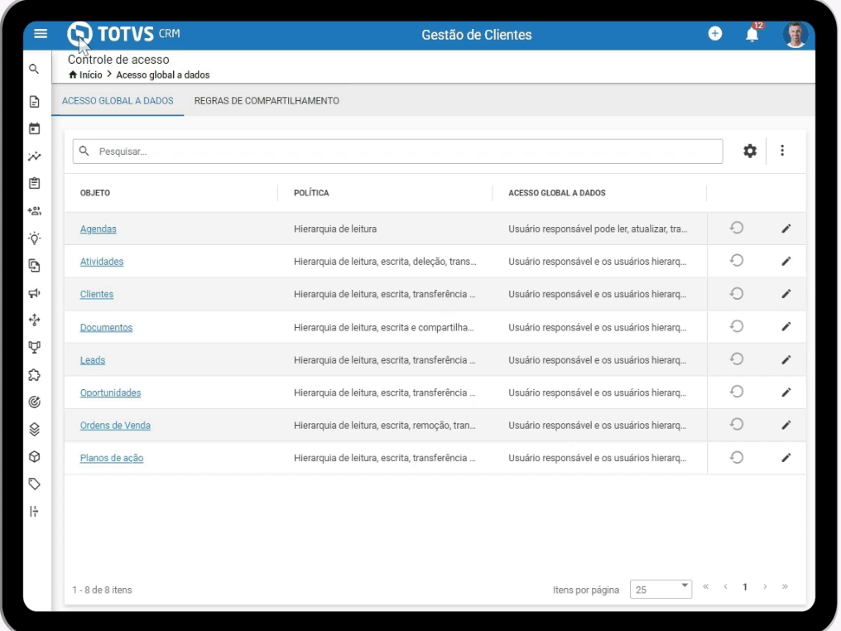Viewport: 841px width, 631px height.
Task: Go to first page arrow
Action: pos(706,586)
